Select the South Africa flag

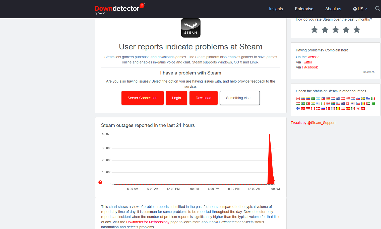coord(333,103)
